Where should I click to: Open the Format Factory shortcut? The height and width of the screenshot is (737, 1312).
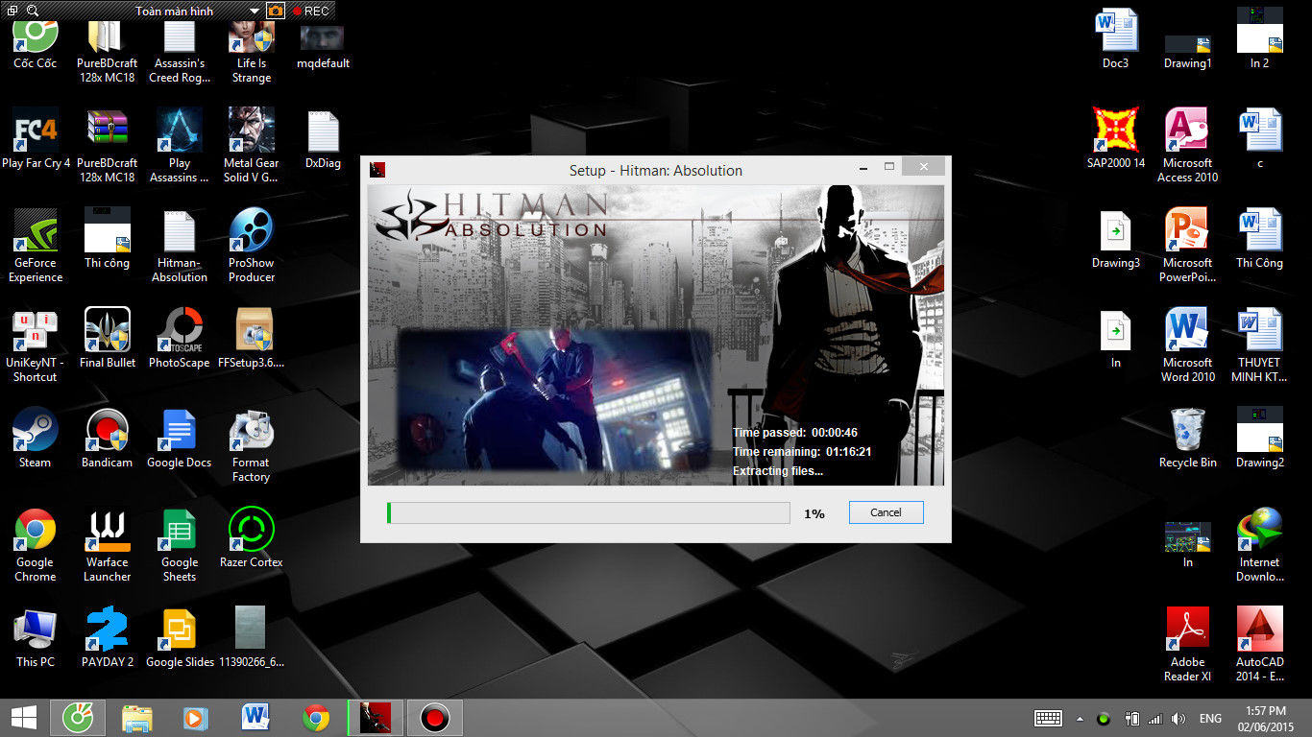[252, 431]
